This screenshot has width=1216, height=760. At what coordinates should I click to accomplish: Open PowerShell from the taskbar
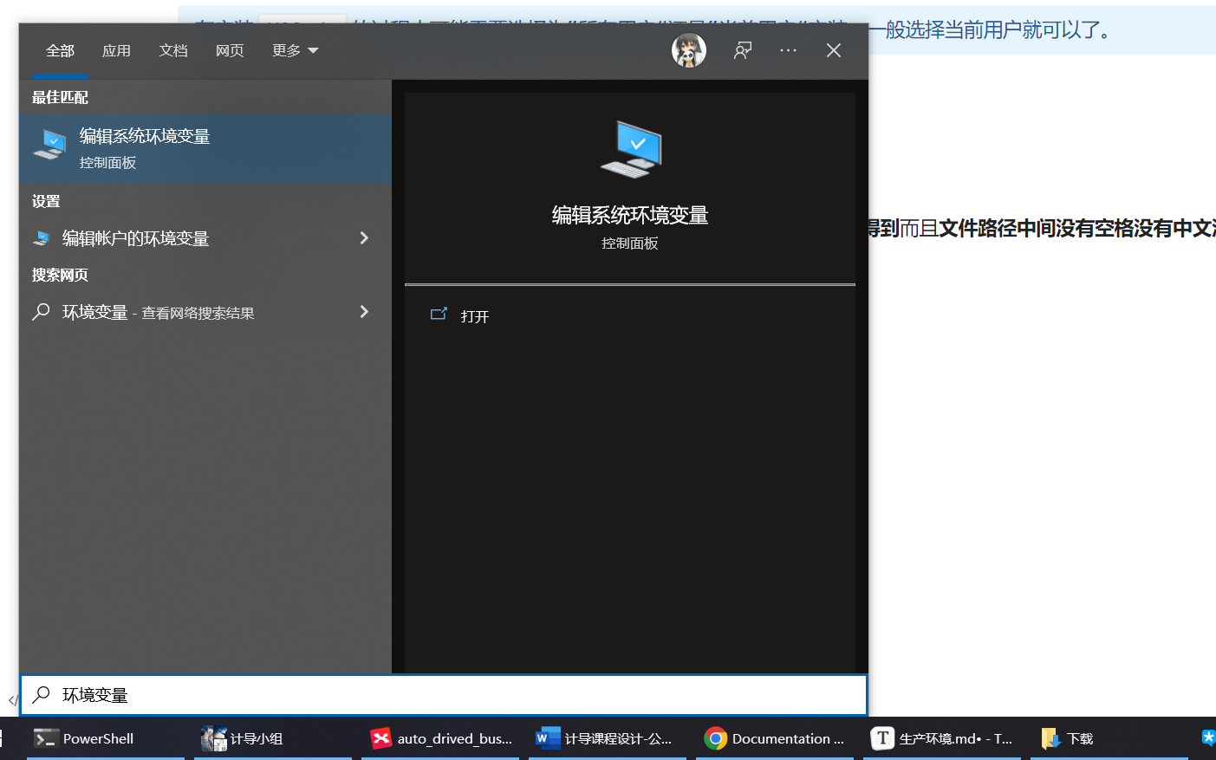click(x=97, y=738)
